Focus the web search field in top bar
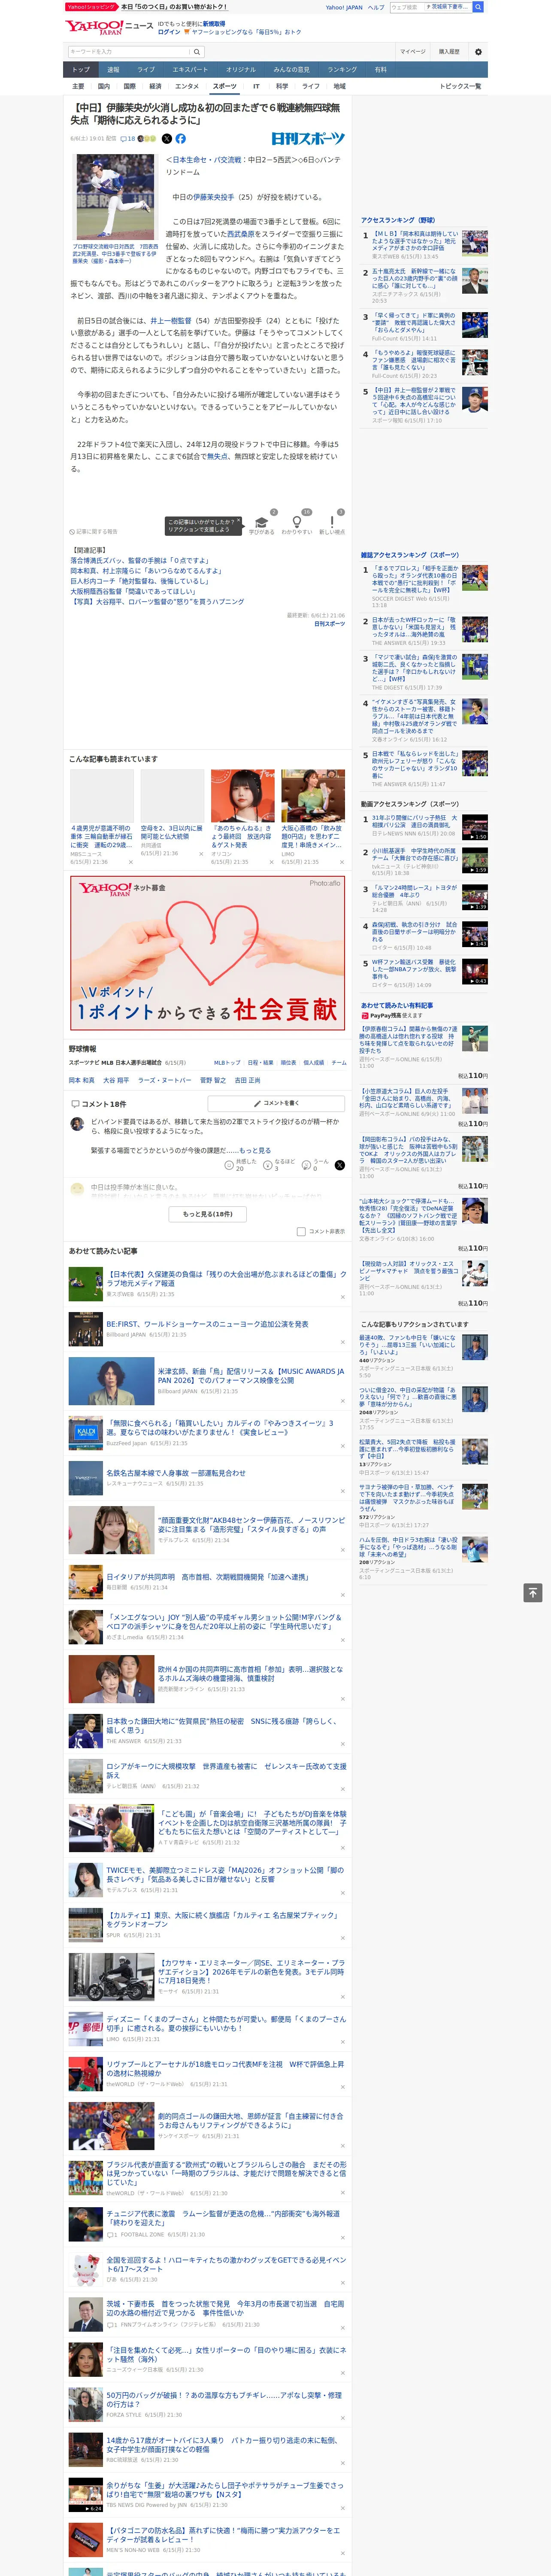This screenshot has width=551, height=2576. pos(406,7)
